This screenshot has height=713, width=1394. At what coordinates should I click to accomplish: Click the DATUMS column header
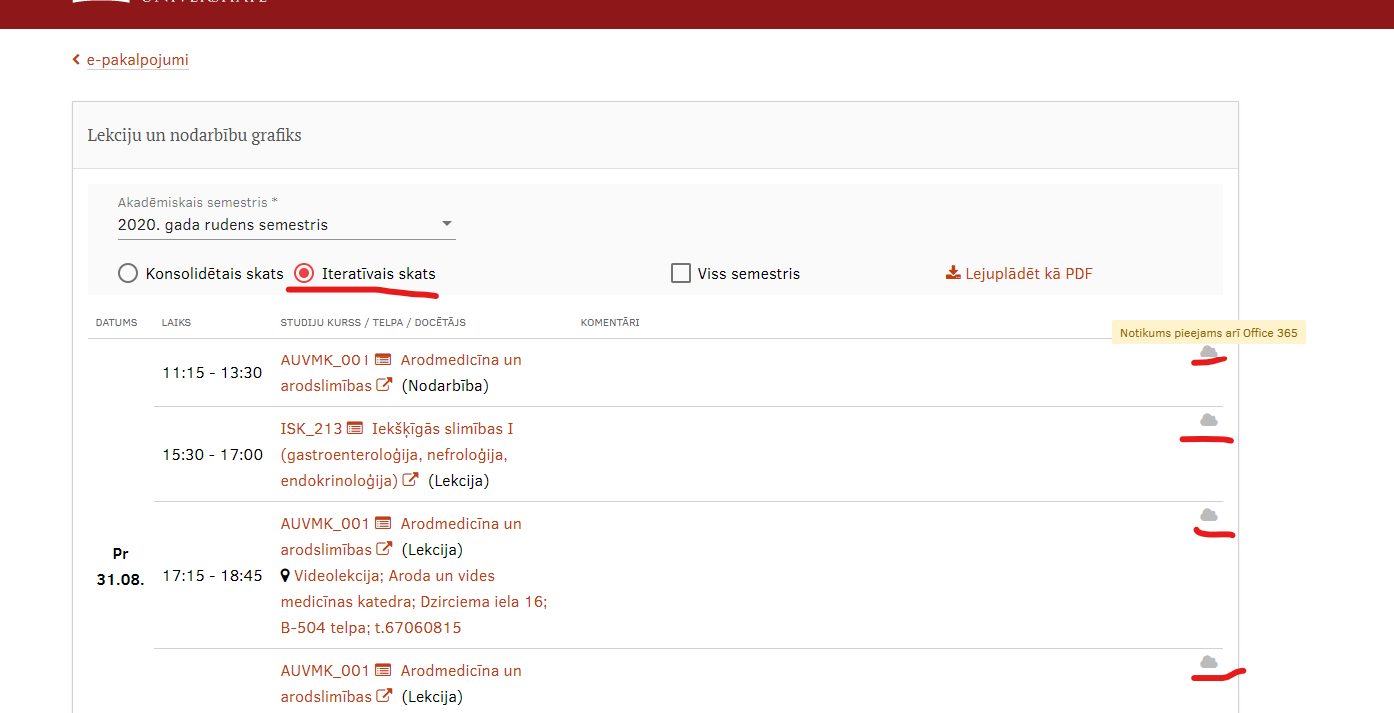[x=116, y=323]
